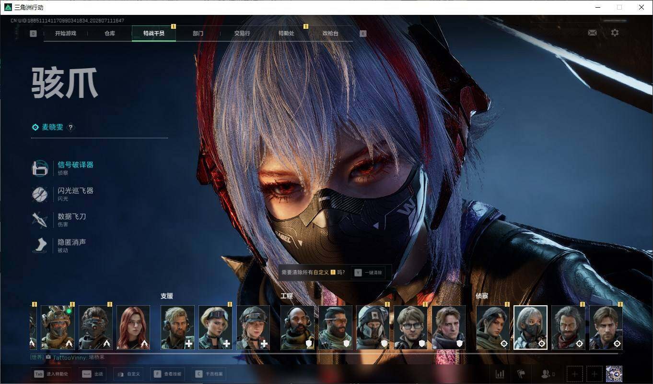Pick the blonde 支援 operator with goggles
Image resolution: width=653 pixels, height=384 pixels.
[215, 327]
